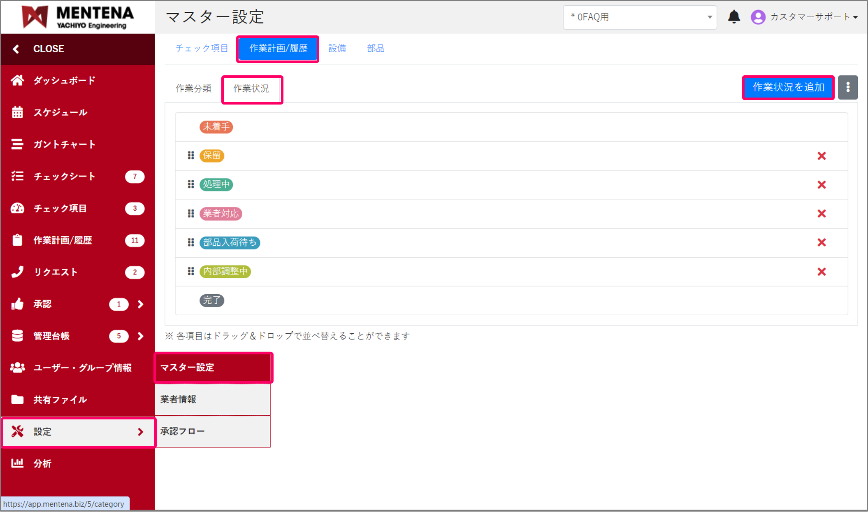Click the green 処理中 status label
The width and height of the screenshot is (868, 512).
(216, 184)
